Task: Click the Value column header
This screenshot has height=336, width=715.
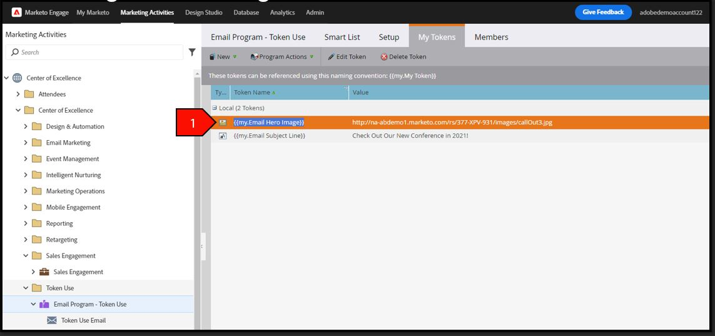Action: 529,92
